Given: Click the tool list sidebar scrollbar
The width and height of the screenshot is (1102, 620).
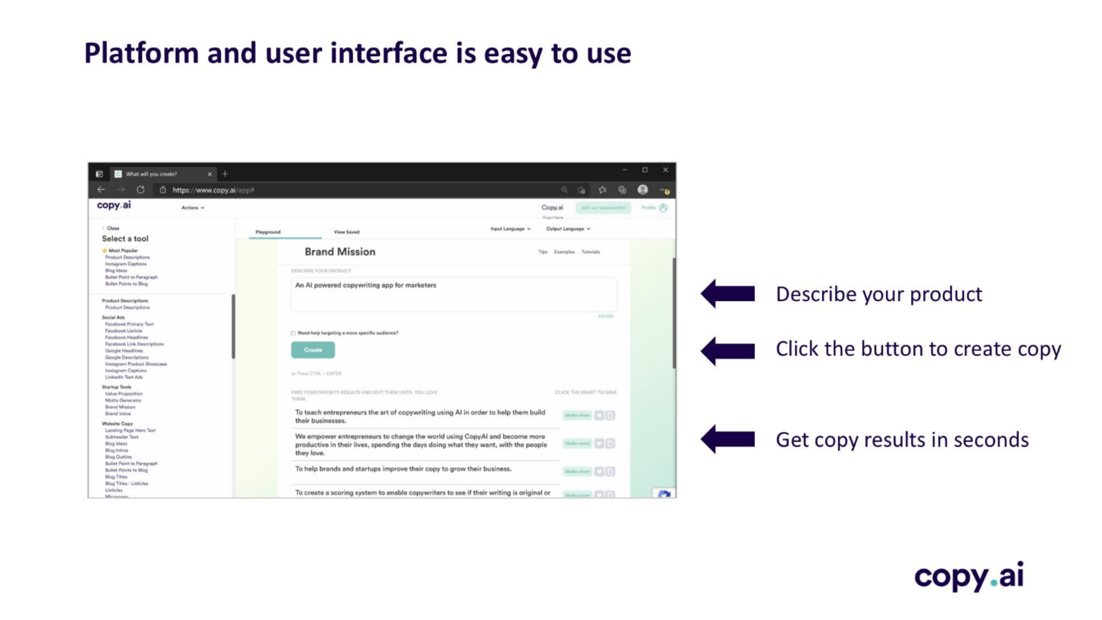Looking at the screenshot, I should (233, 326).
